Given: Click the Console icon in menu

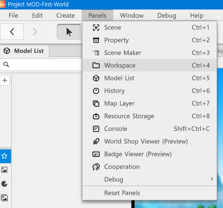Looking at the screenshot, I should [96, 129].
